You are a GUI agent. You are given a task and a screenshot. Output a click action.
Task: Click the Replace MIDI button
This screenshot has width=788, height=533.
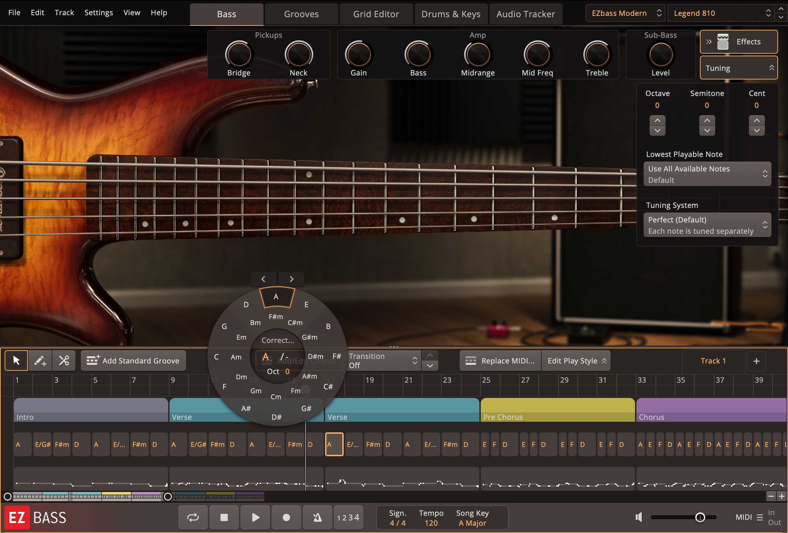pos(500,361)
